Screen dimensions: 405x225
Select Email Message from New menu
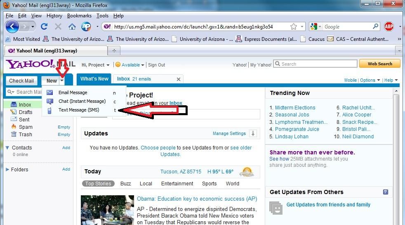73,92
